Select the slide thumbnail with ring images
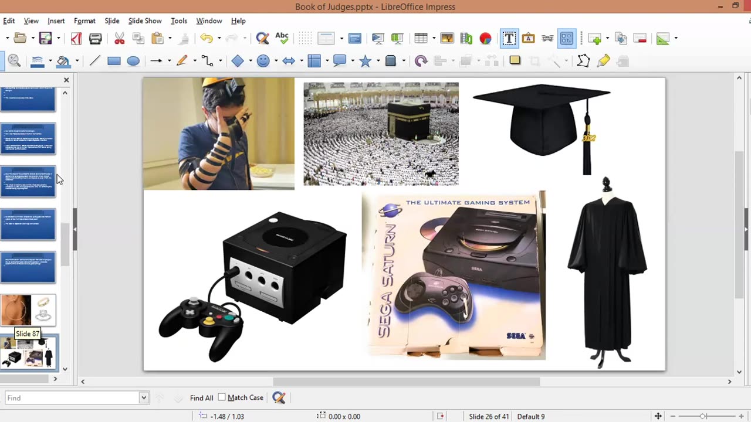751x422 pixels. tap(28, 310)
